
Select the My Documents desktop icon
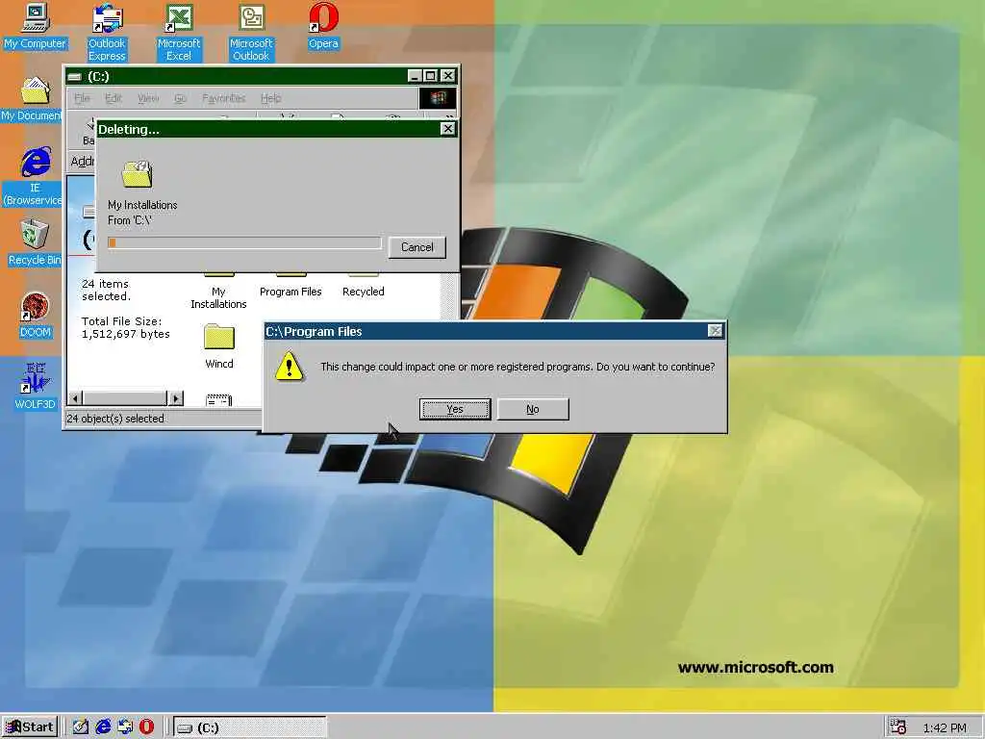[x=32, y=99]
